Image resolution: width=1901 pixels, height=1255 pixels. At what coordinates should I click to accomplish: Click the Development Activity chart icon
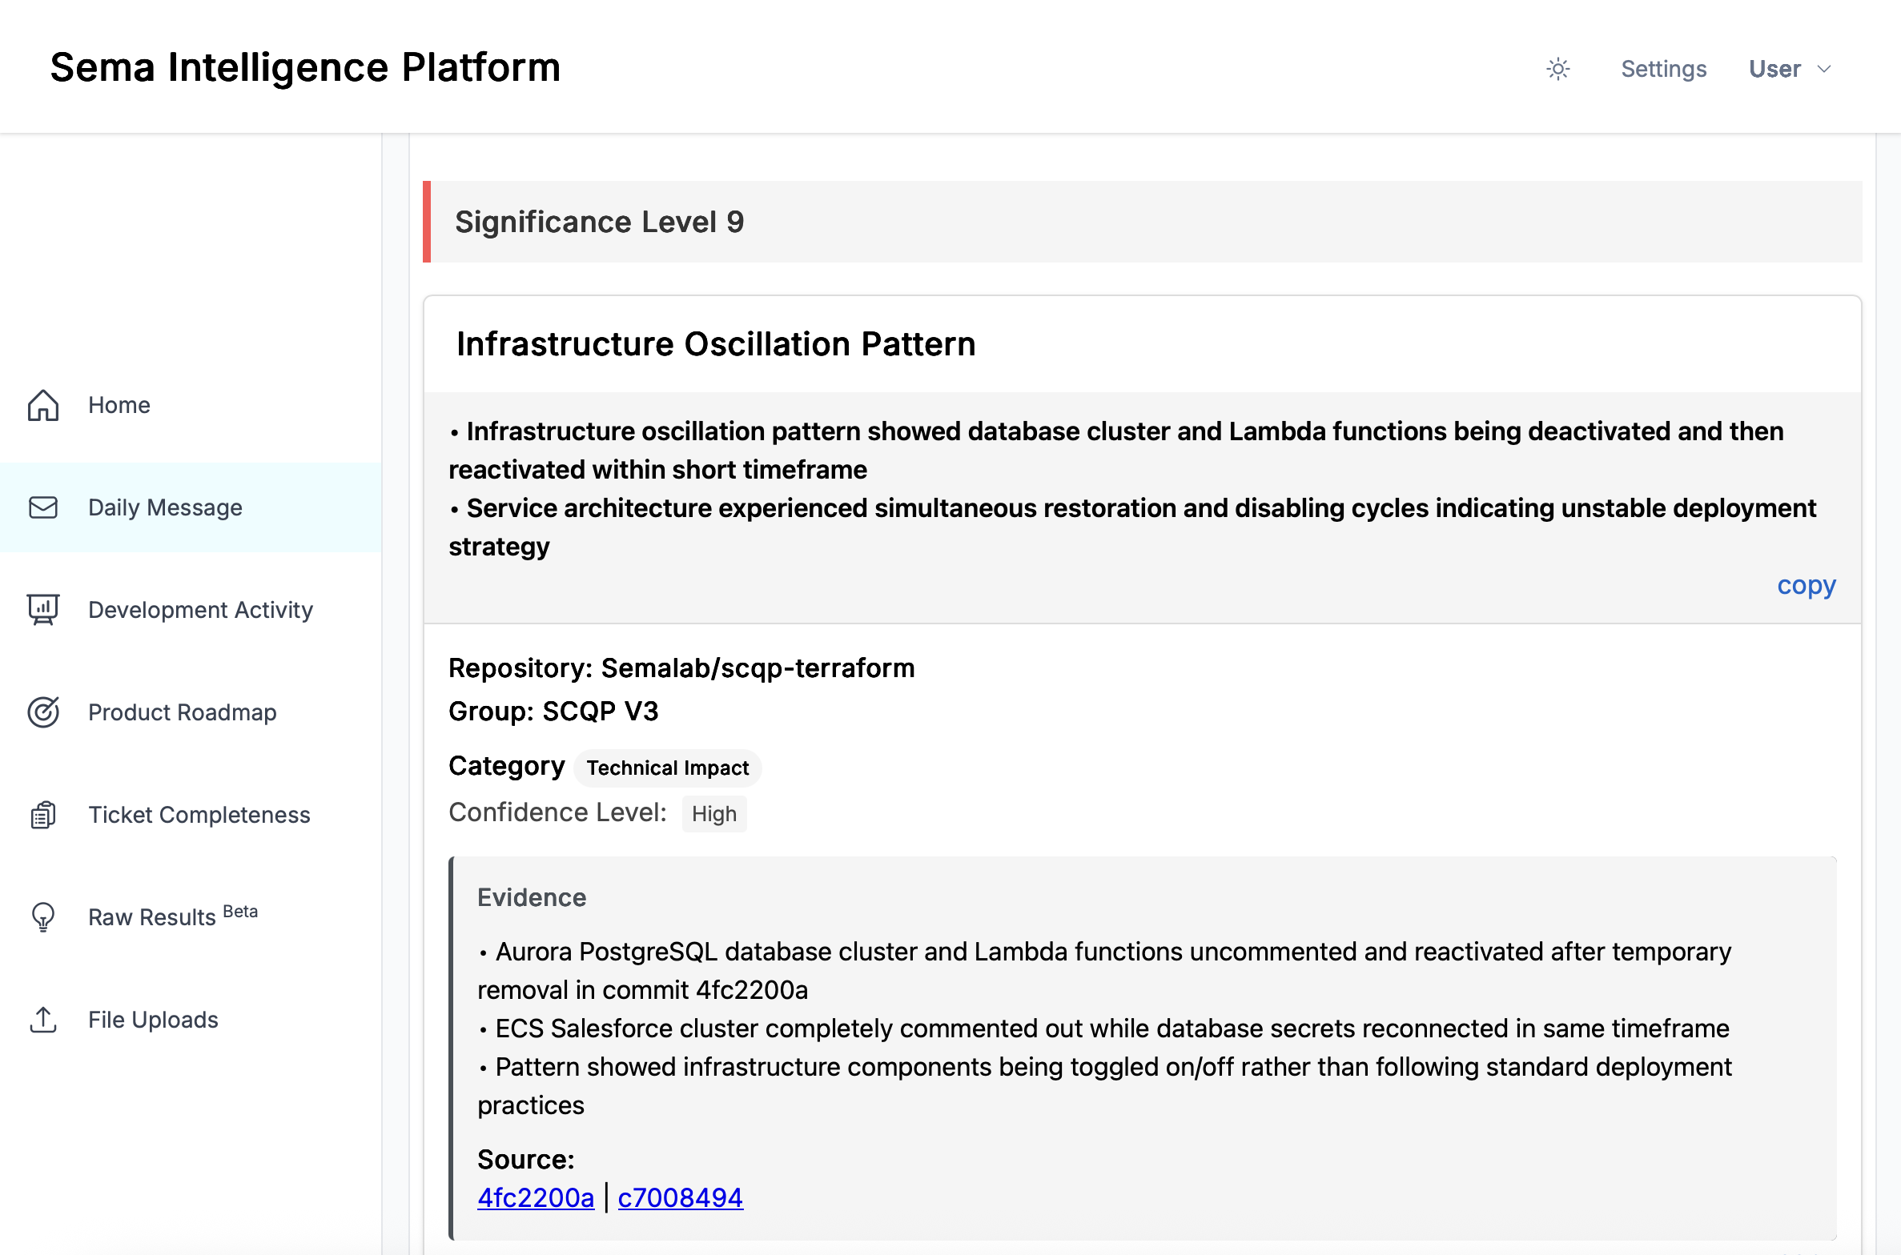pos(43,610)
